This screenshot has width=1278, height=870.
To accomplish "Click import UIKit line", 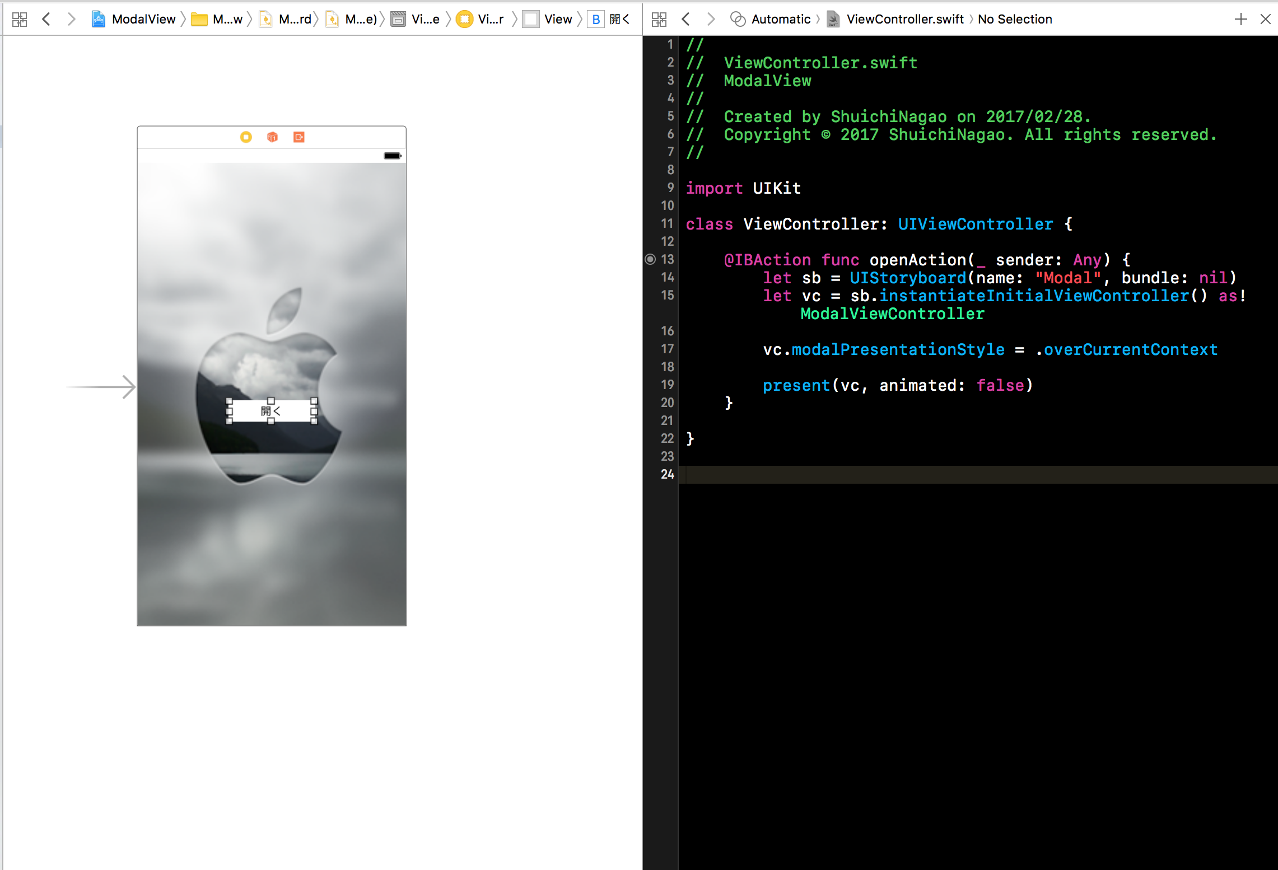I will pos(743,188).
